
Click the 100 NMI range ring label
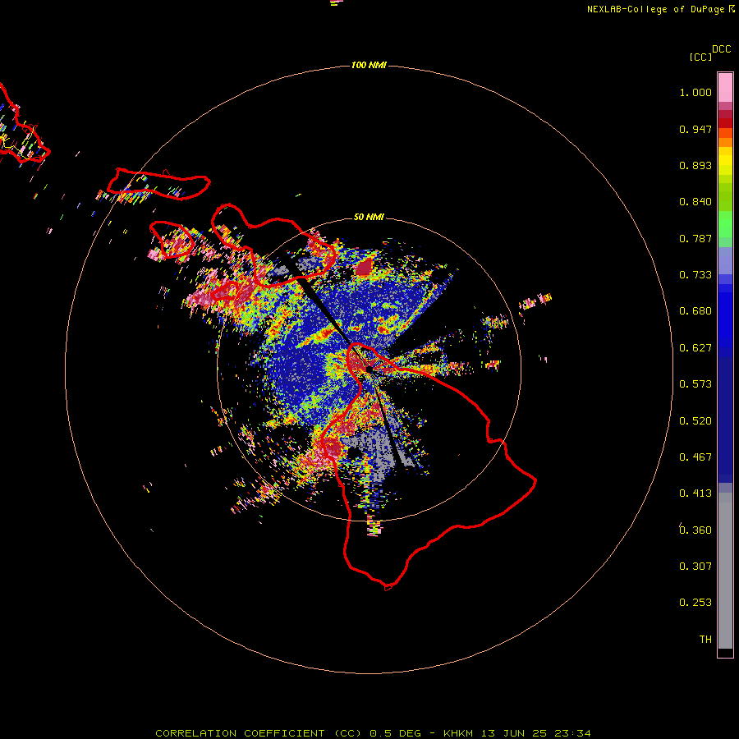point(369,65)
